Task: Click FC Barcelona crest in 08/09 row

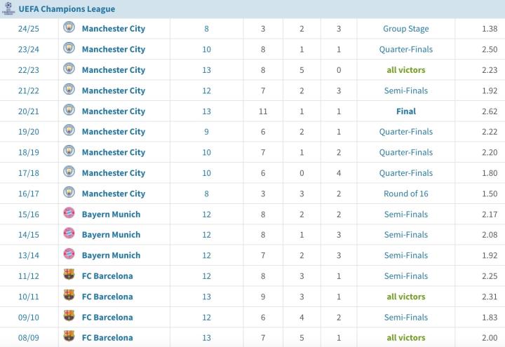Action: 69,337
